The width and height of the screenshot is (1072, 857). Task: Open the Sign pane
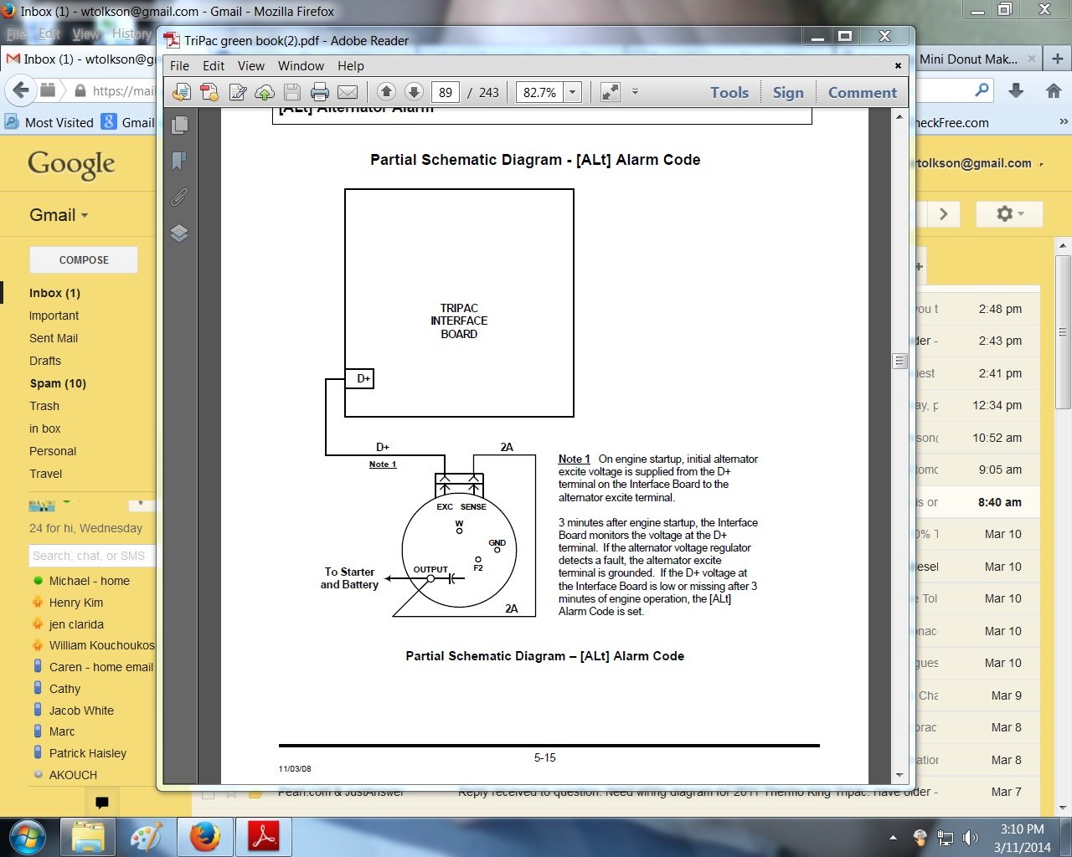pyautogui.click(x=788, y=92)
